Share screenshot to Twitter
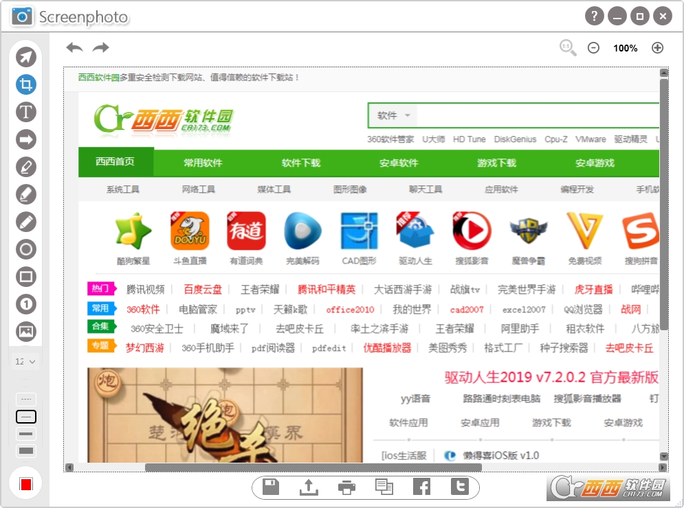 click(x=459, y=487)
